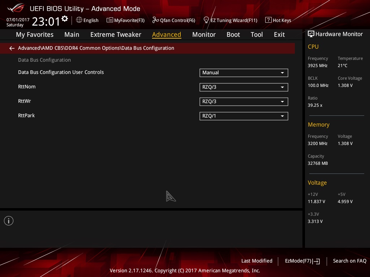Switch to Main tab
The image size is (370, 277).
72,35
